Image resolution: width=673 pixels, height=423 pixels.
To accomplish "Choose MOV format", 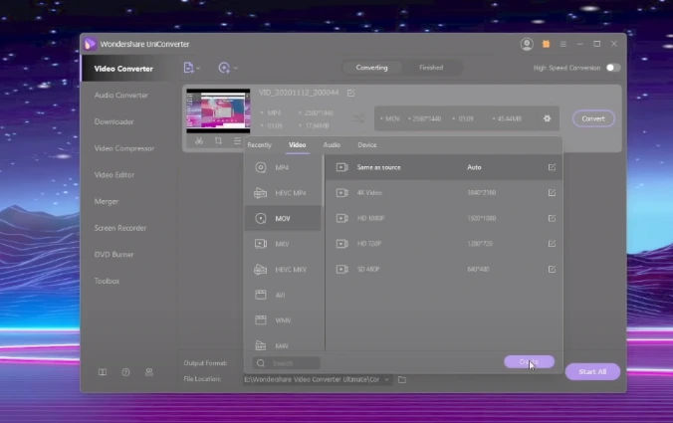I will tap(283, 218).
